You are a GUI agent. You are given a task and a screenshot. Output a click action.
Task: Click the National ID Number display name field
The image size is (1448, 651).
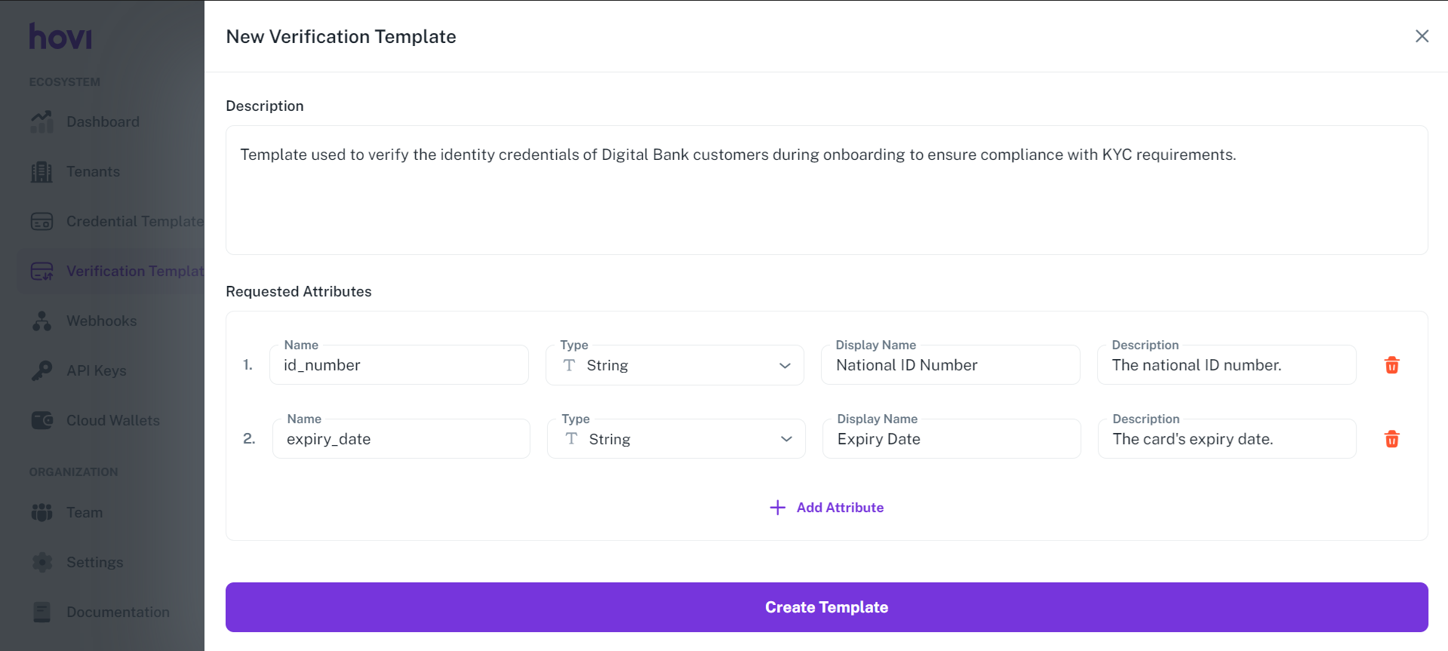[x=950, y=365]
